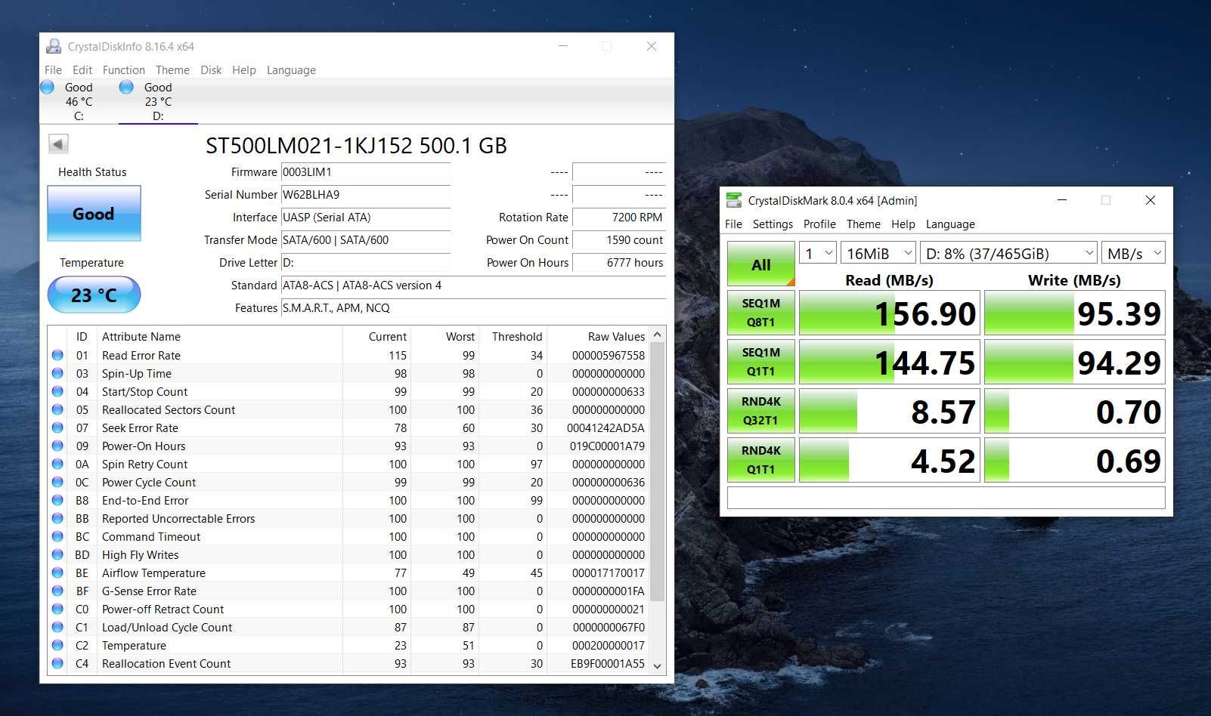Minimize the CrystalDiskMark window
The image size is (1211, 716).
point(1061,200)
